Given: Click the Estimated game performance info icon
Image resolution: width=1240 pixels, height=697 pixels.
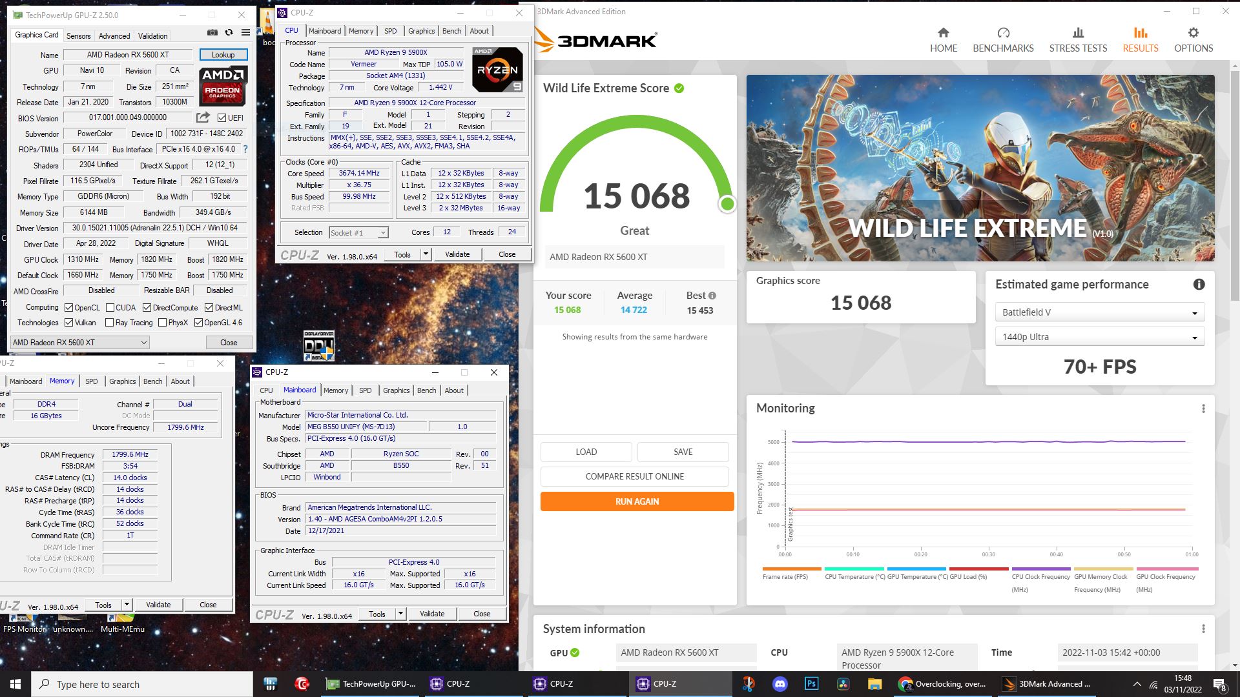Looking at the screenshot, I should 1199,285.
